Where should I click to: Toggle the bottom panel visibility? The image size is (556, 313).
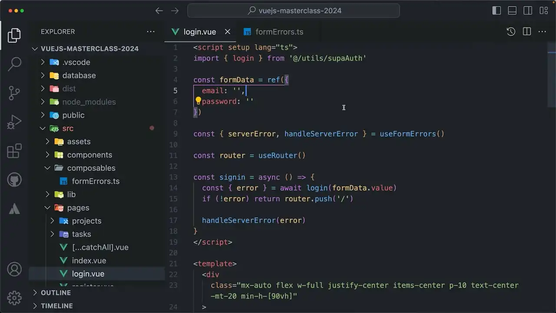pos(512,11)
